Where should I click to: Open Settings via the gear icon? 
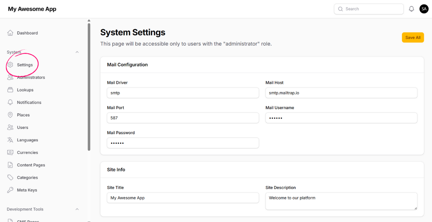(x=10, y=65)
